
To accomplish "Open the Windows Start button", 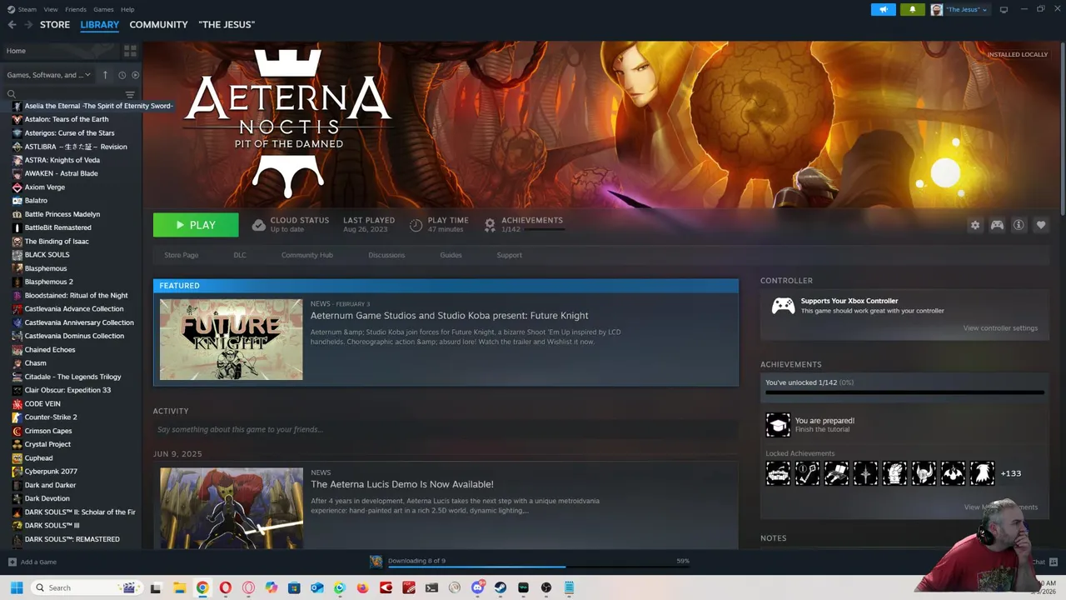I will (16, 587).
